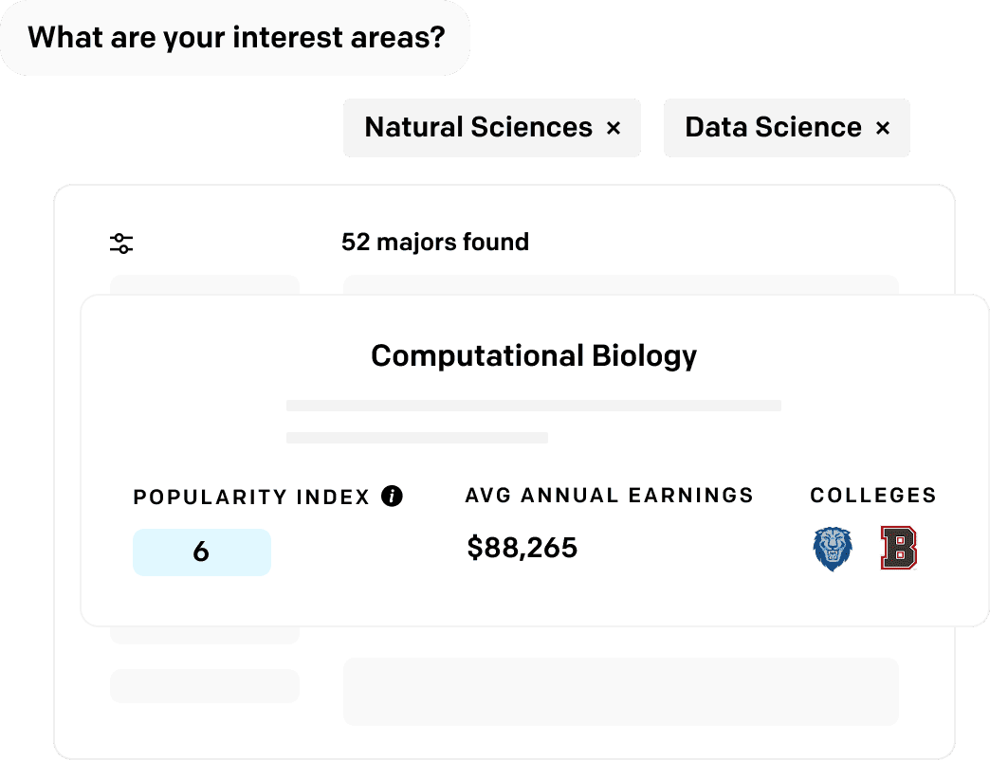Select the placeholder result card at bottom
The height and width of the screenshot is (760, 990).
(x=621, y=692)
